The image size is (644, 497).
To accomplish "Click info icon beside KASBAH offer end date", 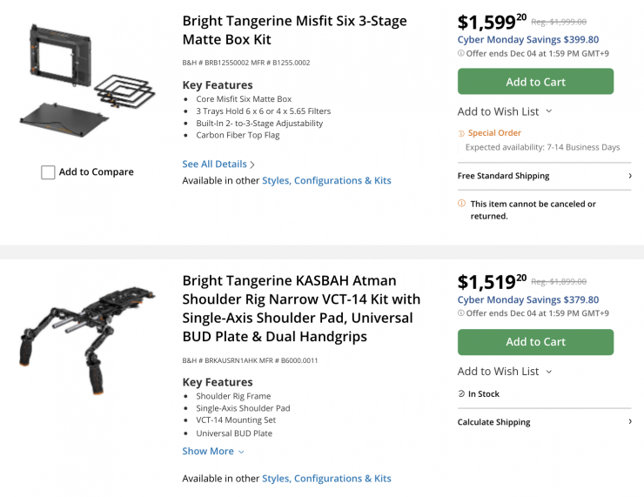I will [x=461, y=313].
